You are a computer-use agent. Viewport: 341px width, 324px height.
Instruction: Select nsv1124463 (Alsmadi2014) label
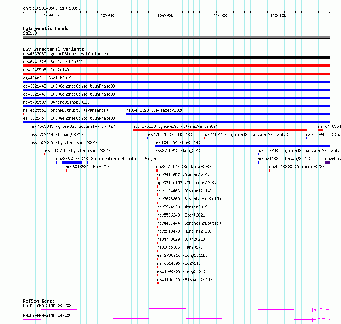[184, 191]
